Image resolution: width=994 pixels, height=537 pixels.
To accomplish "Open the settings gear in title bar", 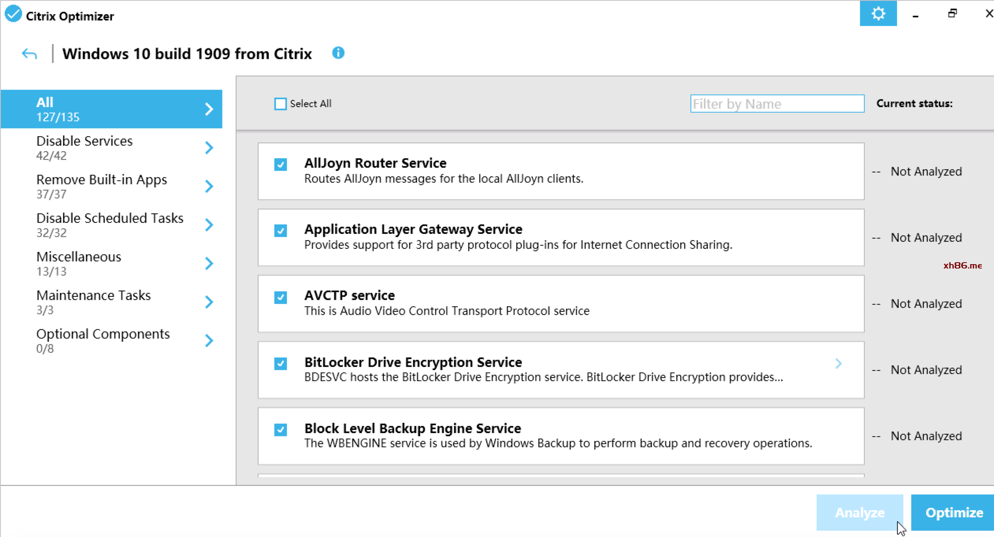I will [878, 13].
